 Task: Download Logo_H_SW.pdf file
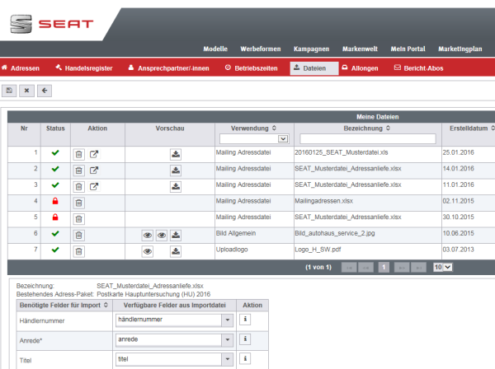tap(176, 251)
